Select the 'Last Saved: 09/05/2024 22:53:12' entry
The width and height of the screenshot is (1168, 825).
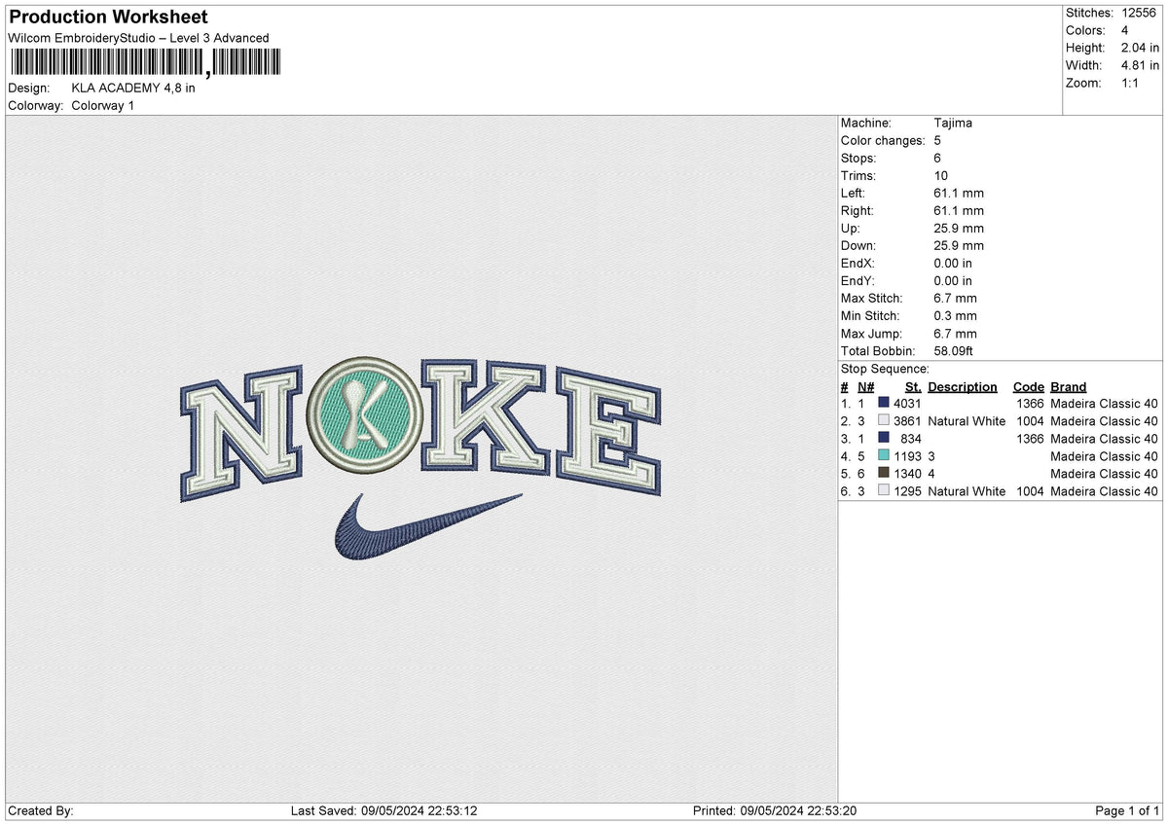[383, 811]
